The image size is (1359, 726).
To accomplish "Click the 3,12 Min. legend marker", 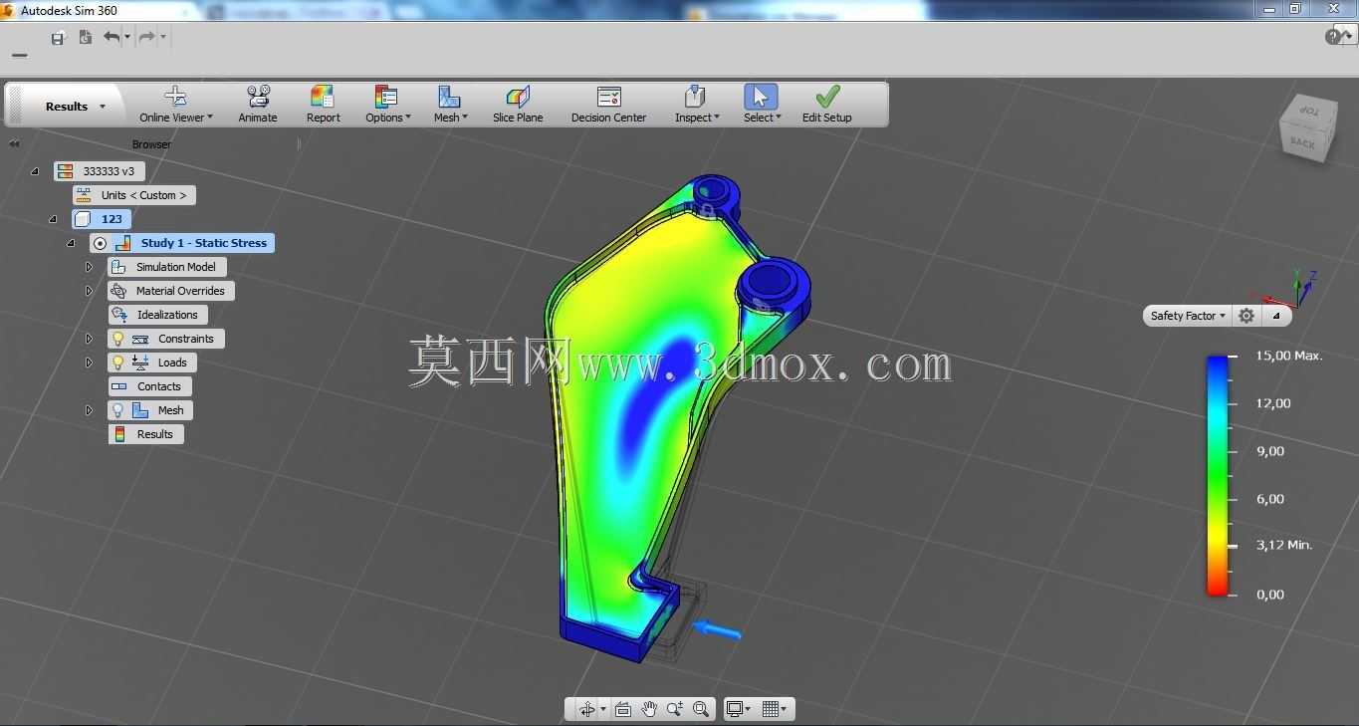I will tap(1284, 545).
